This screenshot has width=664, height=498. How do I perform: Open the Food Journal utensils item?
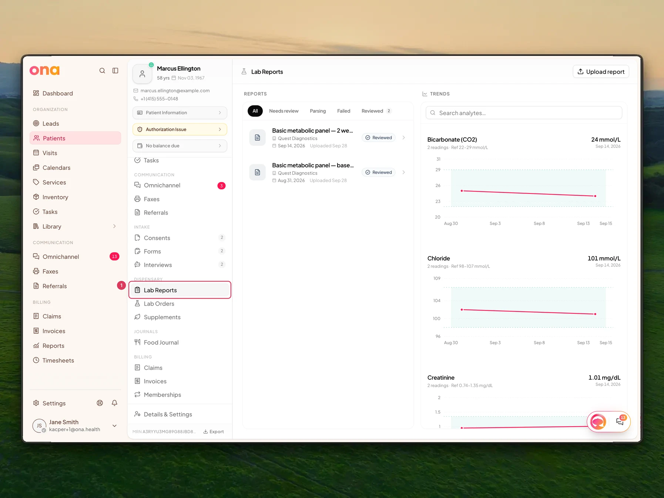pos(180,343)
